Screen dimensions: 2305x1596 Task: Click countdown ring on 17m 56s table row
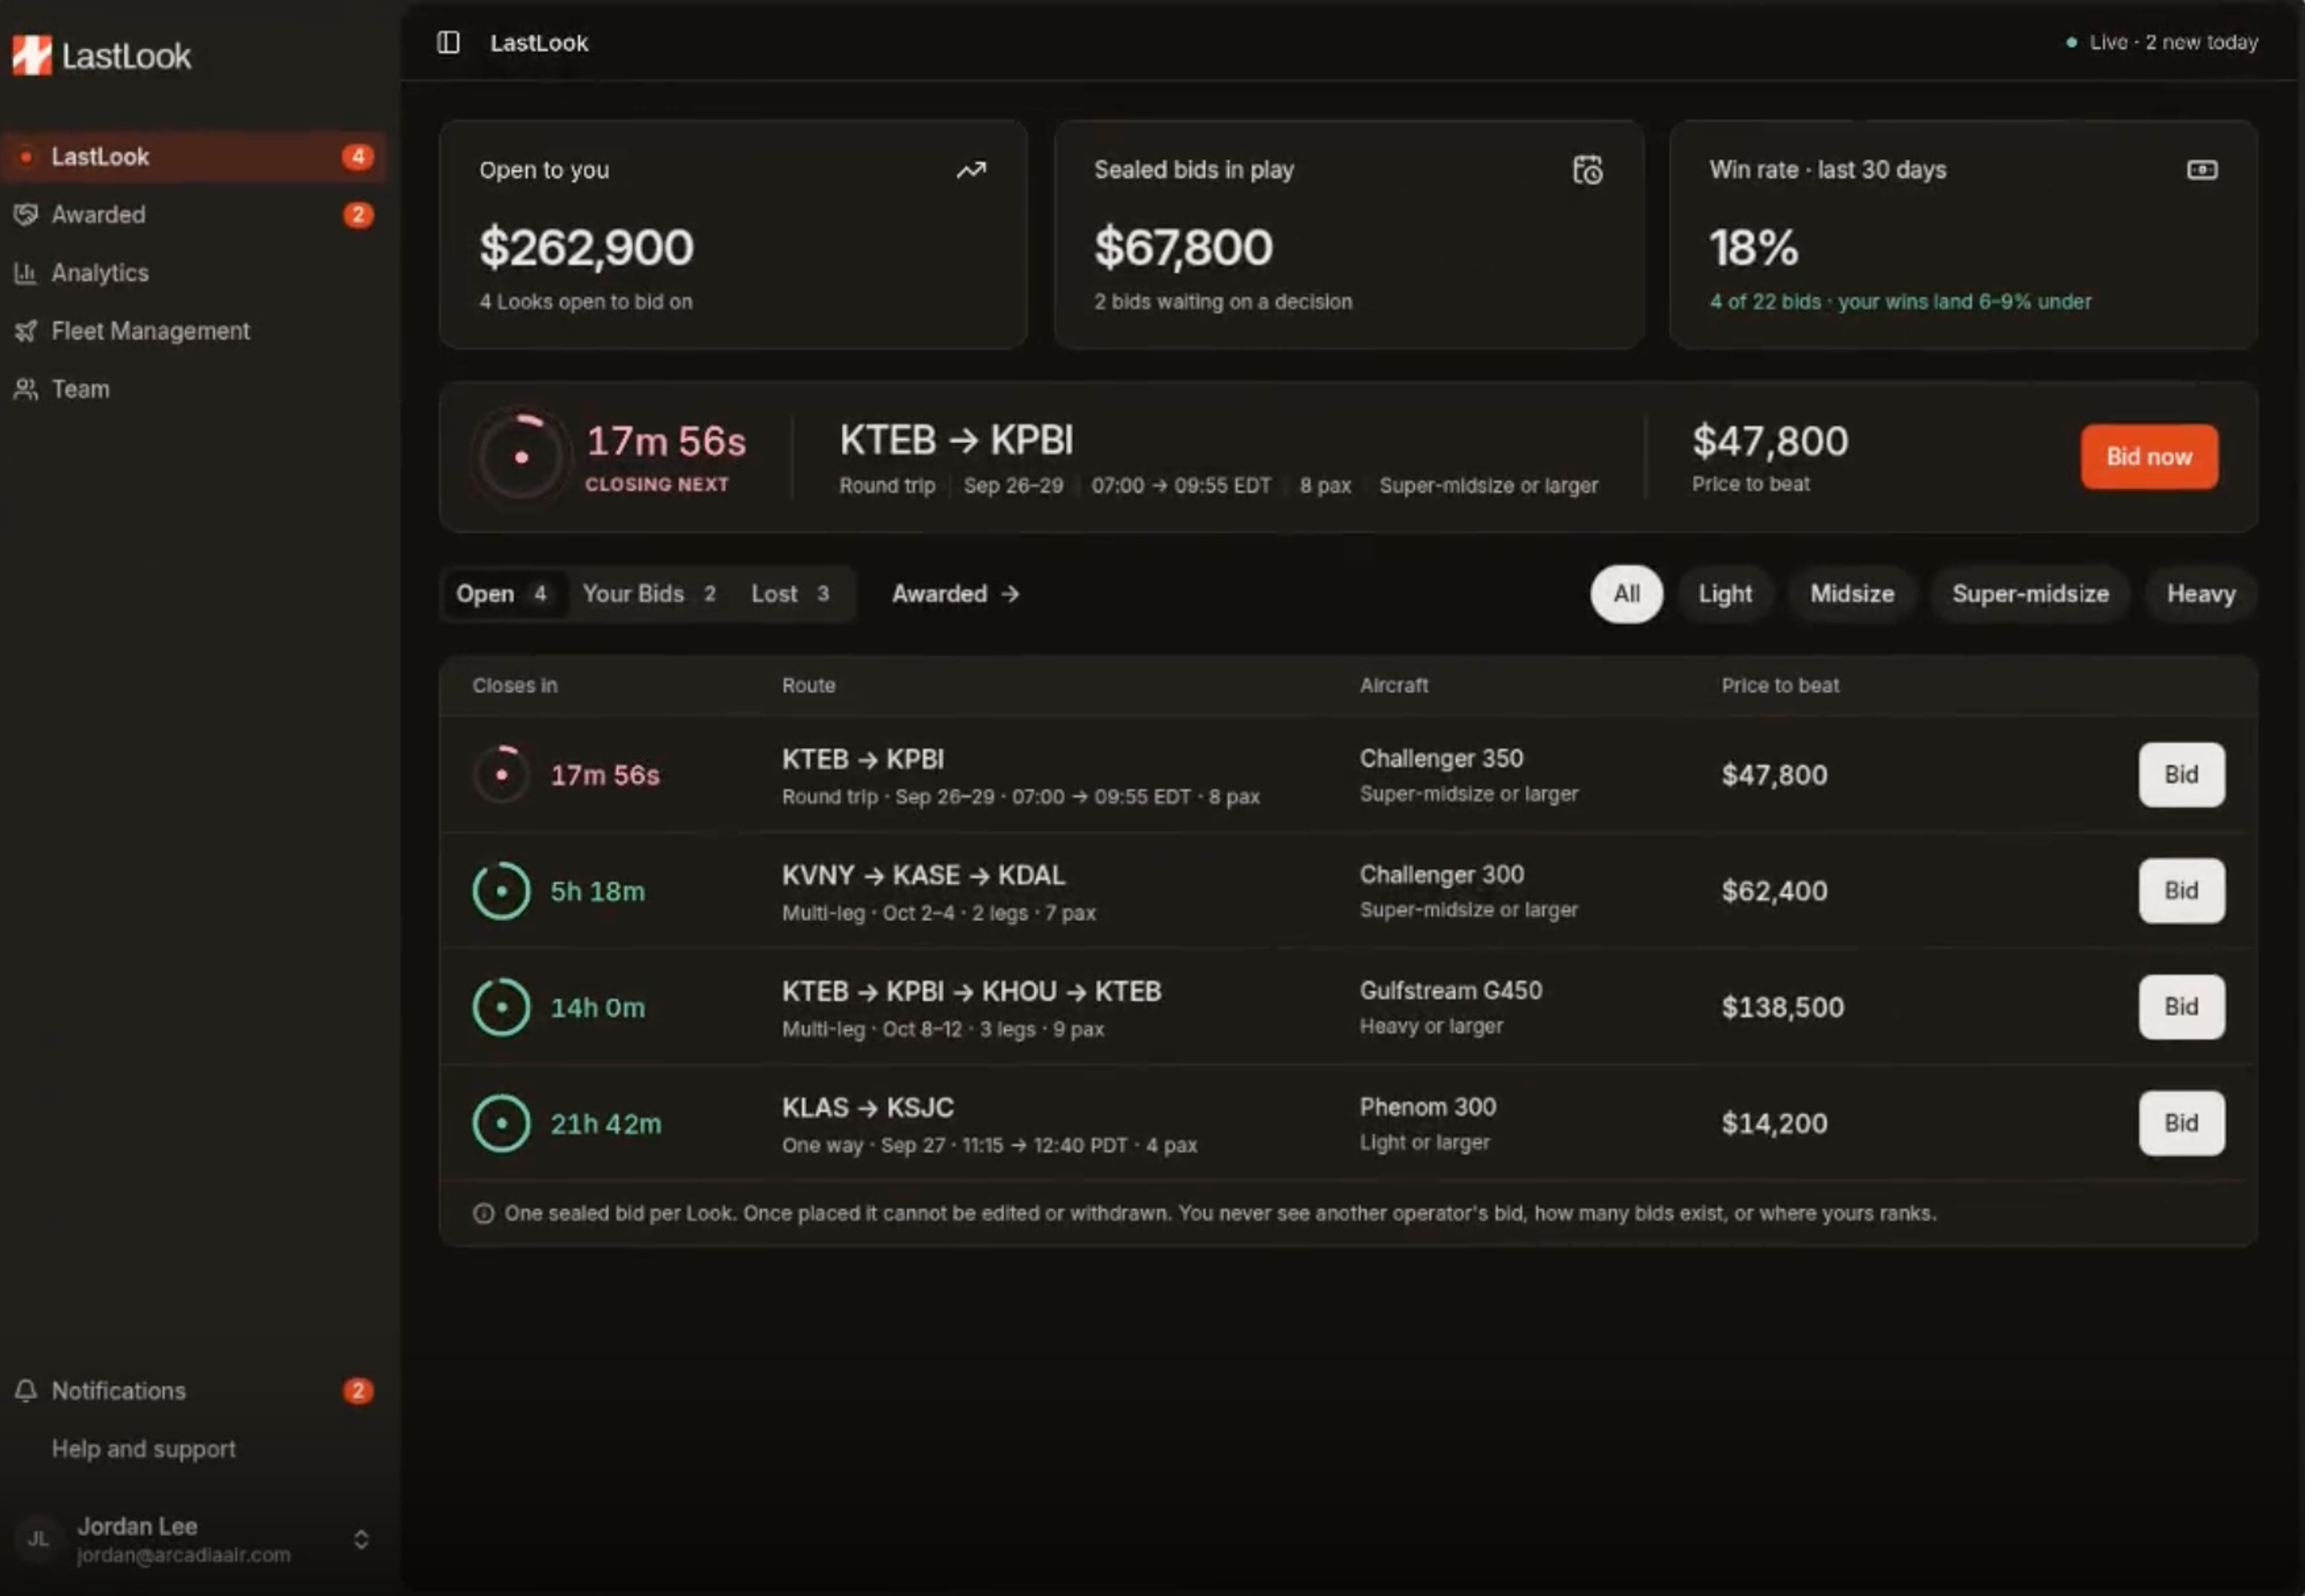click(501, 774)
